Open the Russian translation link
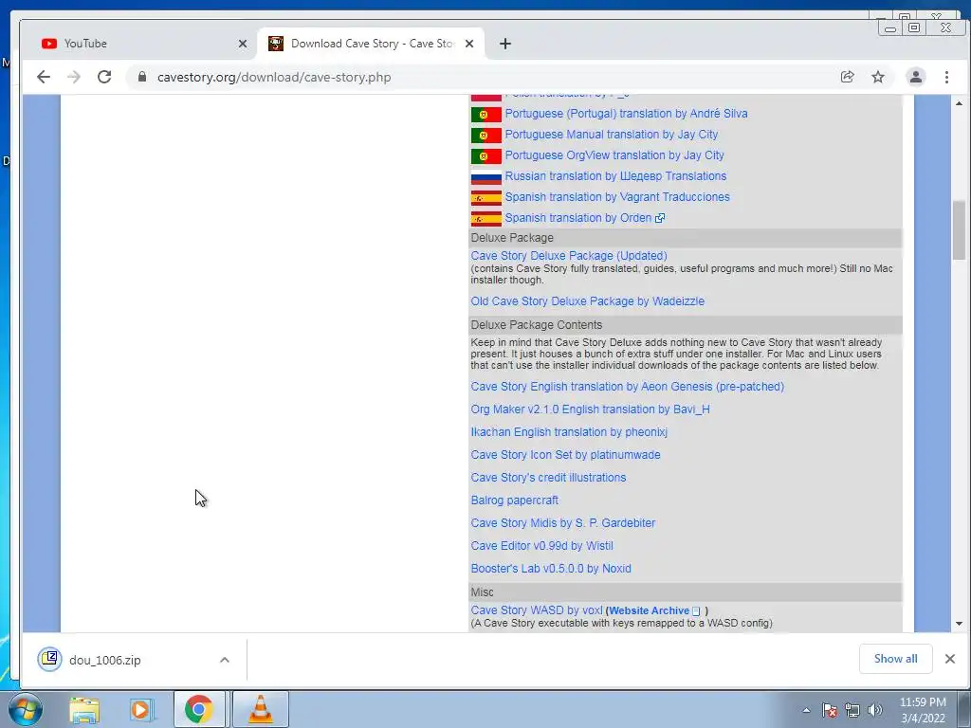The image size is (971, 728). (615, 175)
